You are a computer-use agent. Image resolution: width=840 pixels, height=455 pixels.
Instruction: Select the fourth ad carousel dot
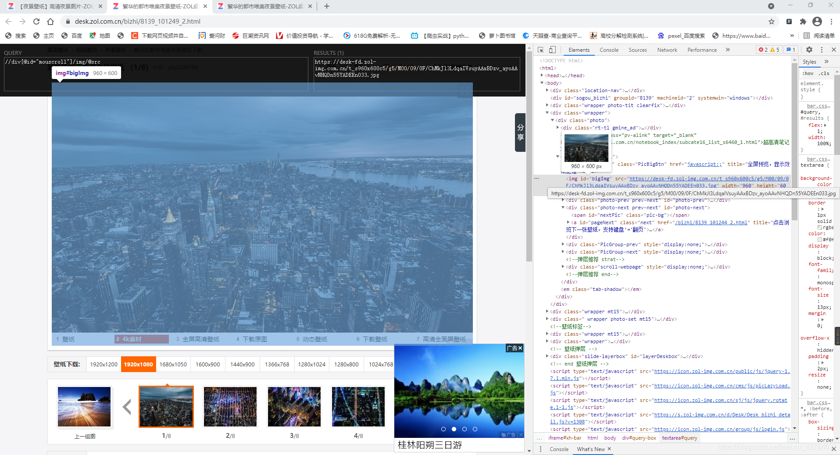click(x=475, y=429)
